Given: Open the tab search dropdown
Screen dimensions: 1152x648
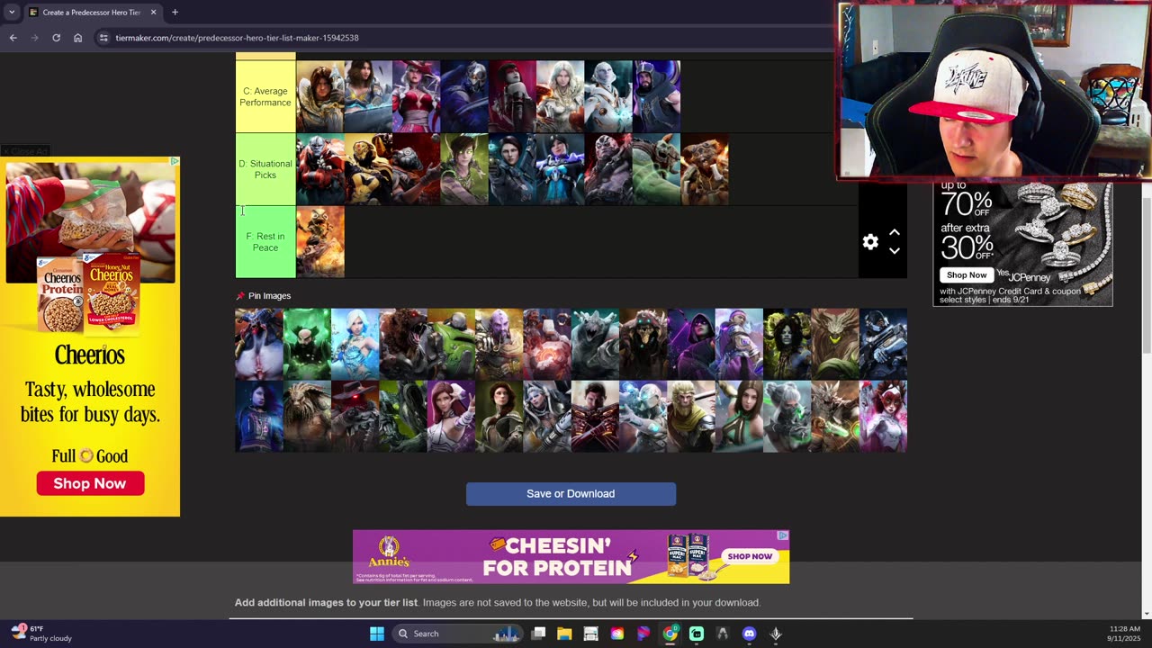Looking at the screenshot, I should coord(12,13).
